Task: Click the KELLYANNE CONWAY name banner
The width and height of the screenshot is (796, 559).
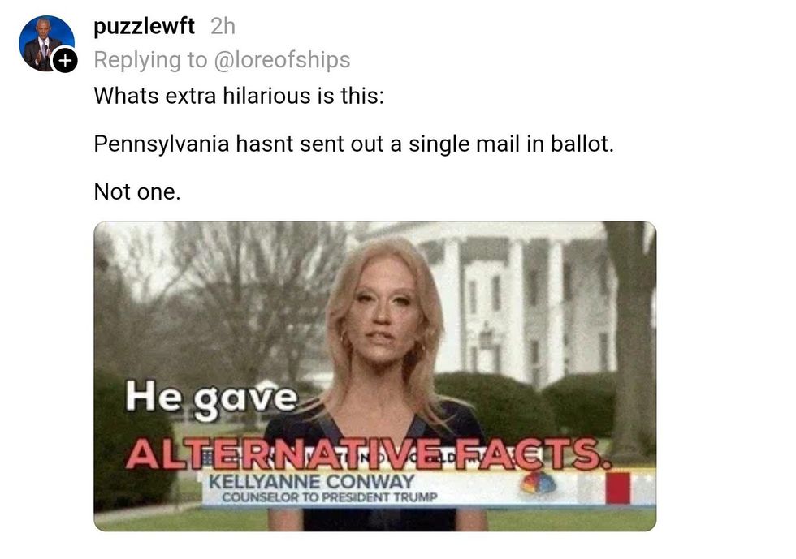Action: [312, 481]
